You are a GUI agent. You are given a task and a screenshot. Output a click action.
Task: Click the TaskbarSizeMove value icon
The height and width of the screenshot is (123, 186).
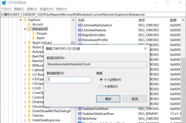click(x=80, y=109)
